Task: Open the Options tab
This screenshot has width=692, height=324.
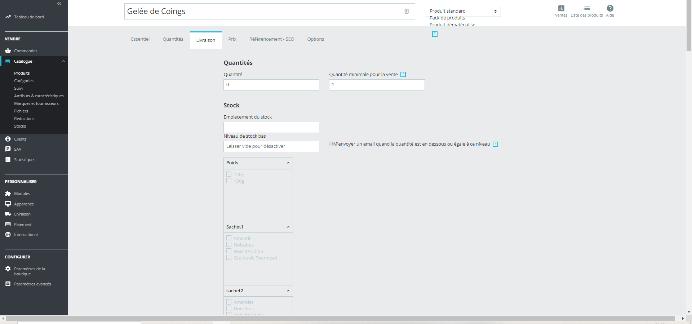Action: coord(316,39)
